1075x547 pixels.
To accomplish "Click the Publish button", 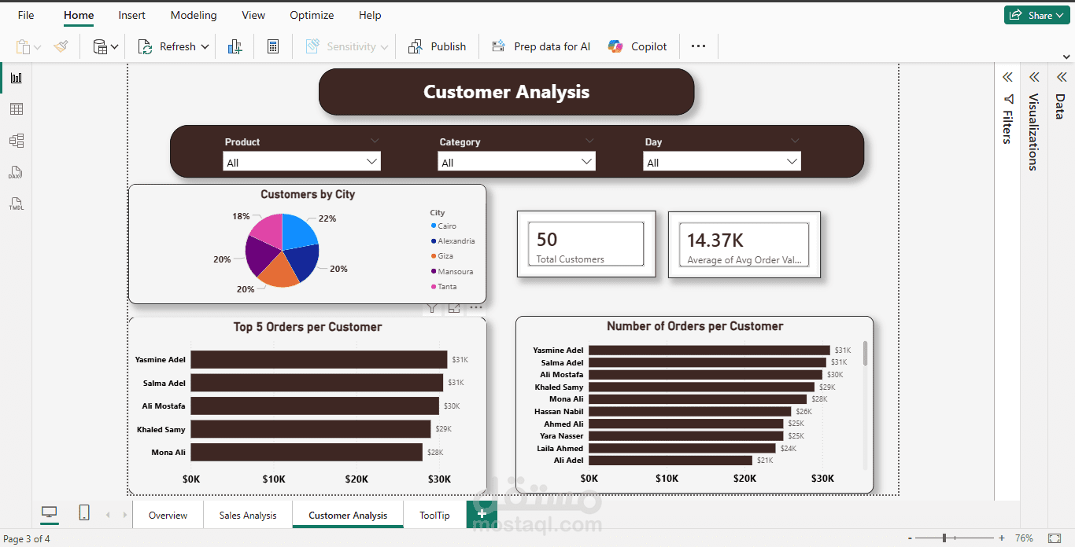I will click(x=437, y=46).
